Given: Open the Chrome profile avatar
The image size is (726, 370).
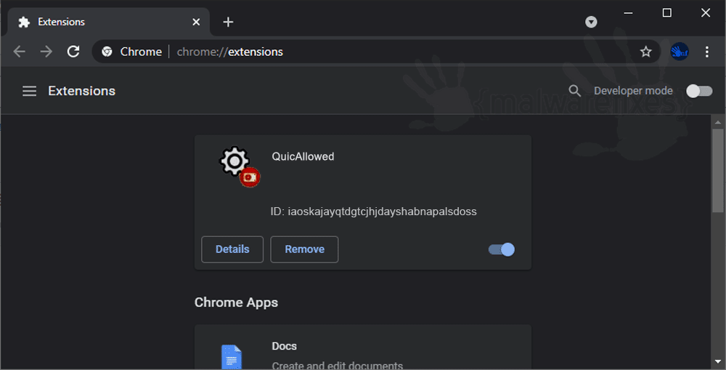Looking at the screenshot, I should click(680, 52).
